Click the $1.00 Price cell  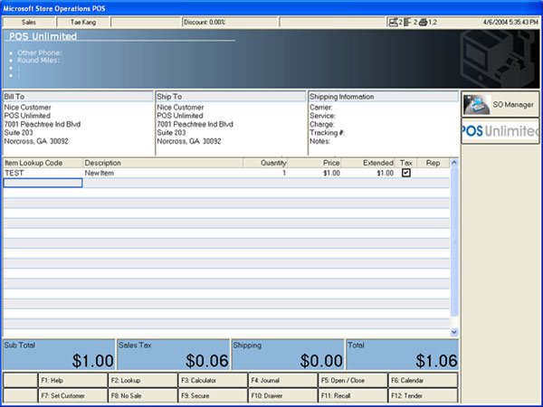(314, 173)
